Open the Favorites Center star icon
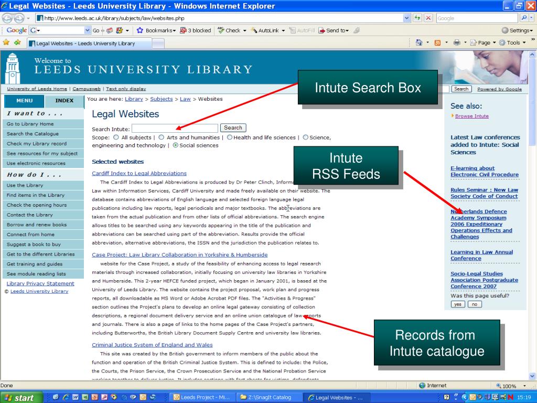Viewport: 537px width, 403px height. coord(6,43)
